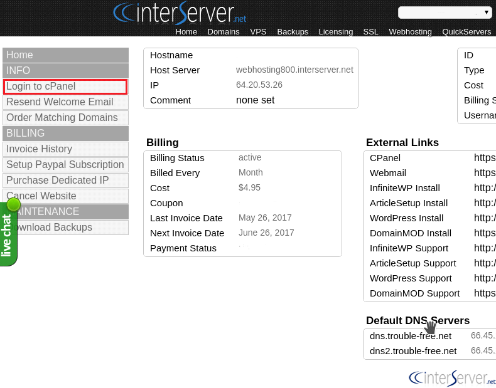Click Setup Paypal Subscription
The width and height of the screenshot is (496, 388).
65,165
